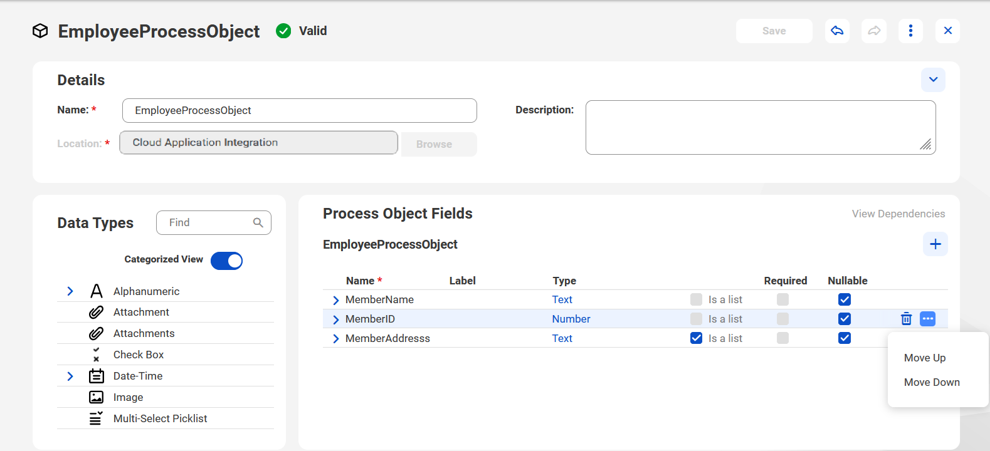Viewport: 990px width, 451px height.
Task: Check Required for MemberAddresss
Action: coord(782,338)
